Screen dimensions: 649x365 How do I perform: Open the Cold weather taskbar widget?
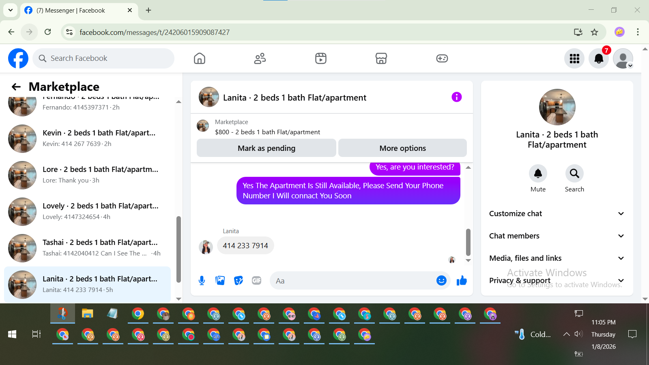pos(533,334)
